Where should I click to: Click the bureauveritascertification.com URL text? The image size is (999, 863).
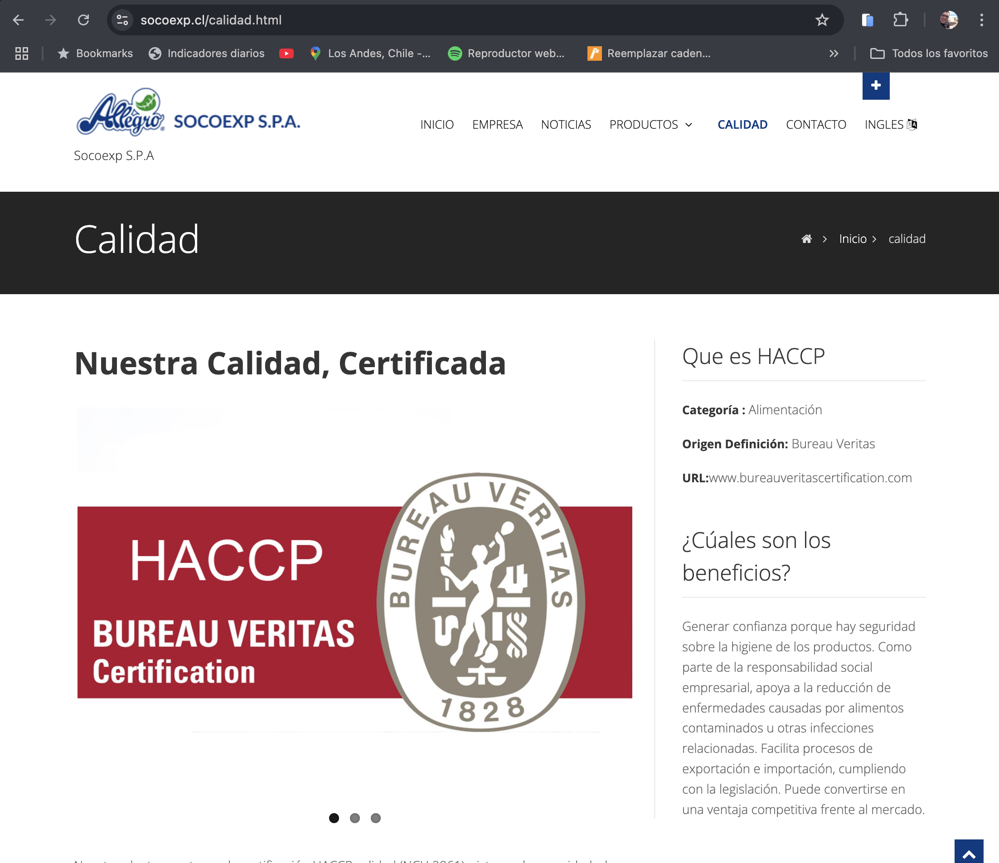pos(810,478)
